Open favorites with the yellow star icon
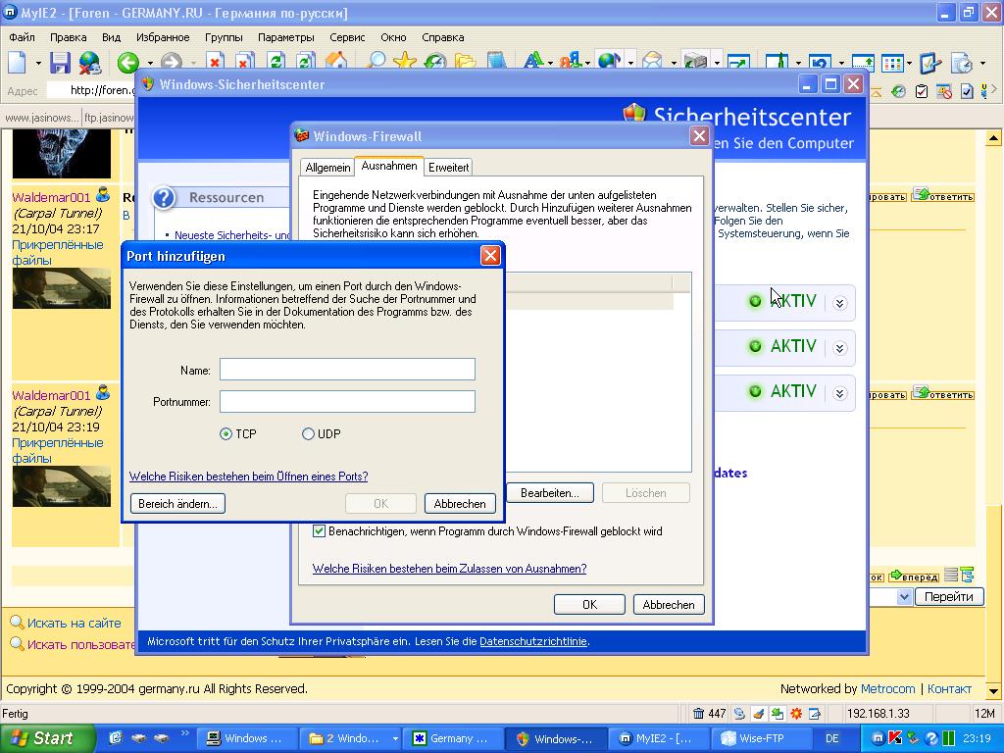The width and height of the screenshot is (1004, 753). (x=405, y=62)
